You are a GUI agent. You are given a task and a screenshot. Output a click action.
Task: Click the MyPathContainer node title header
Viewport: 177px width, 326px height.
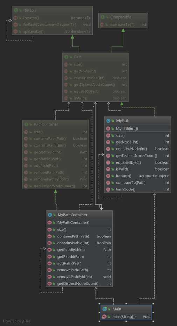coord(79,215)
